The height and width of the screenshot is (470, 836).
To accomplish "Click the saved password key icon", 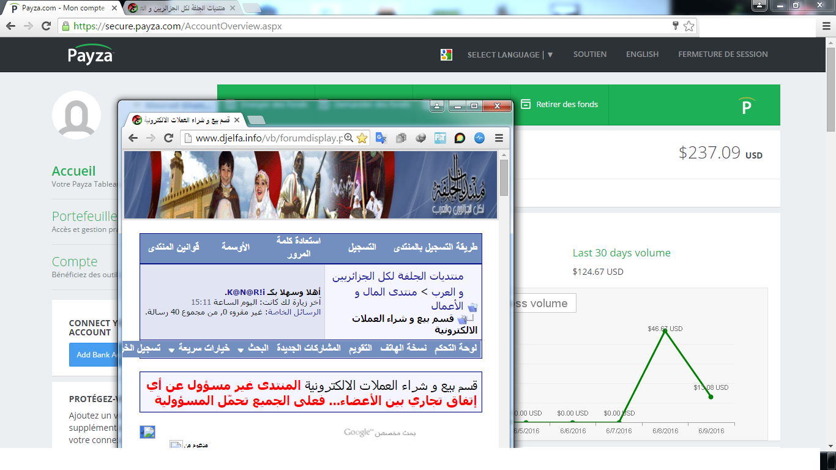I will coord(675,26).
